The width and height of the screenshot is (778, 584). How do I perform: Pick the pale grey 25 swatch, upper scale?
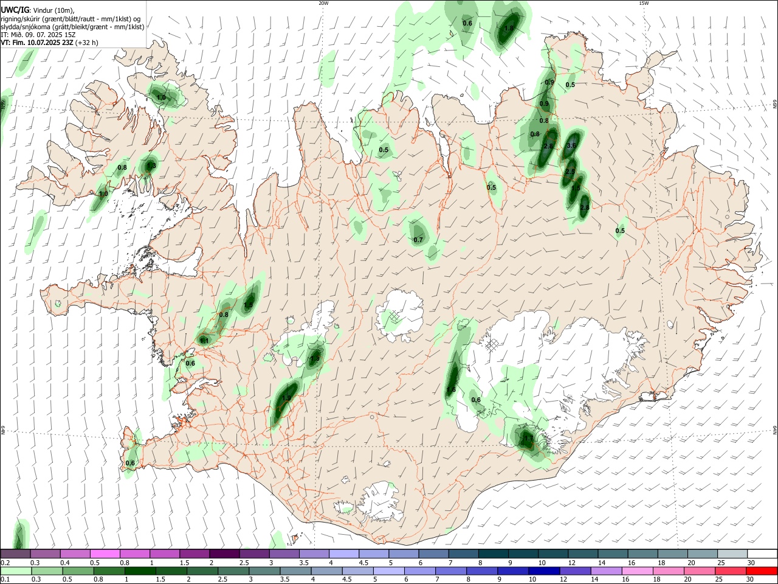click(732, 554)
